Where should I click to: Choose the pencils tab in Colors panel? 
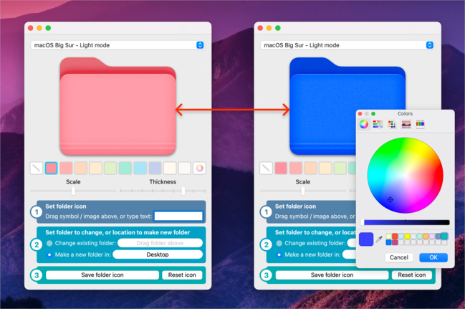tap(421, 124)
